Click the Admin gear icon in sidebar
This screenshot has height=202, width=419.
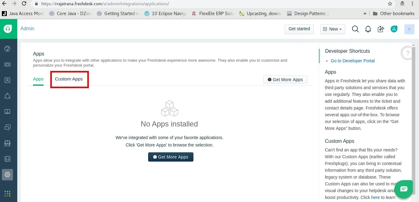7,174
